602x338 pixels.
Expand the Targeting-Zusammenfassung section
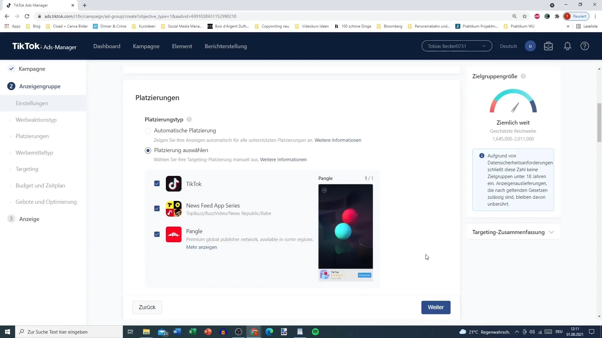pyautogui.click(x=513, y=232)
